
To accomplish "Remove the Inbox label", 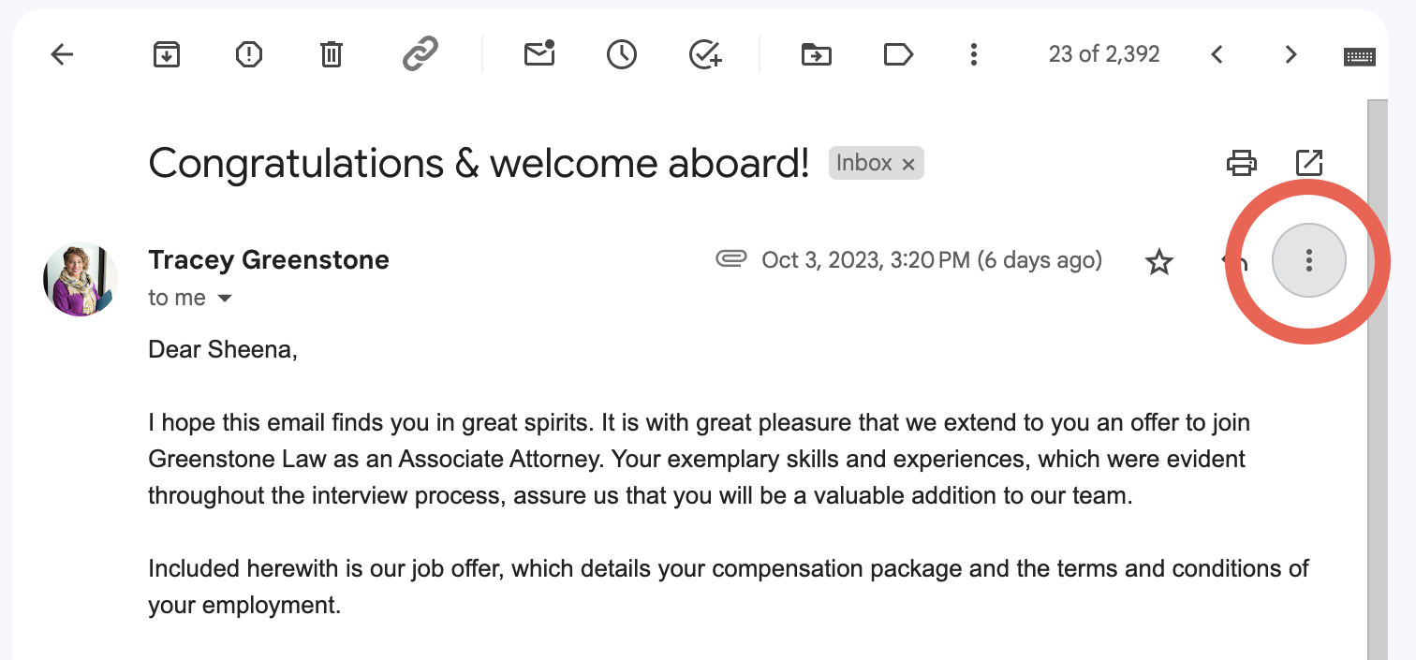I will 907,163.
